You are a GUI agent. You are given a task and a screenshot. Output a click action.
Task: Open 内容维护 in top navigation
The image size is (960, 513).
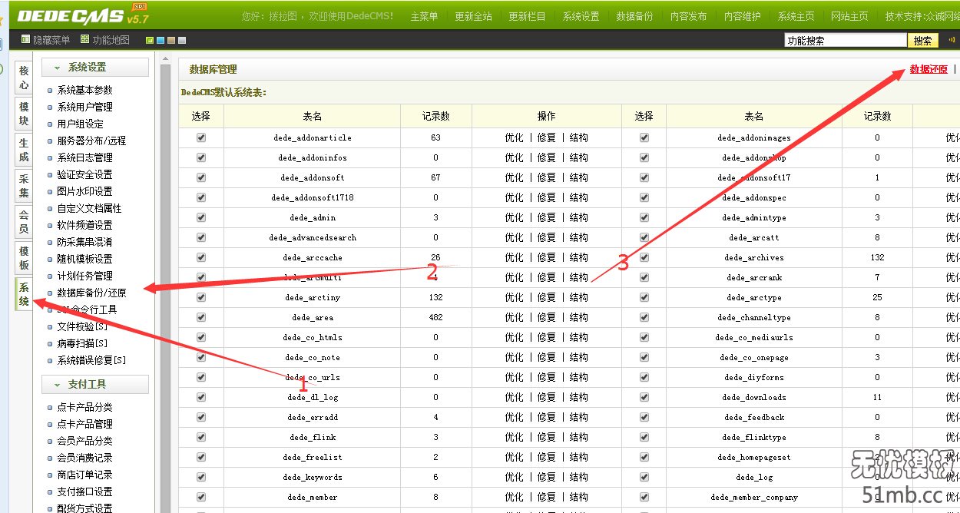742,16
